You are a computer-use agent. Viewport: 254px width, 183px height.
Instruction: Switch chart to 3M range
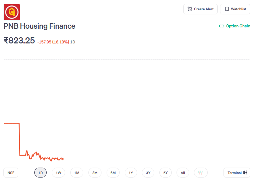click(95, 173)
